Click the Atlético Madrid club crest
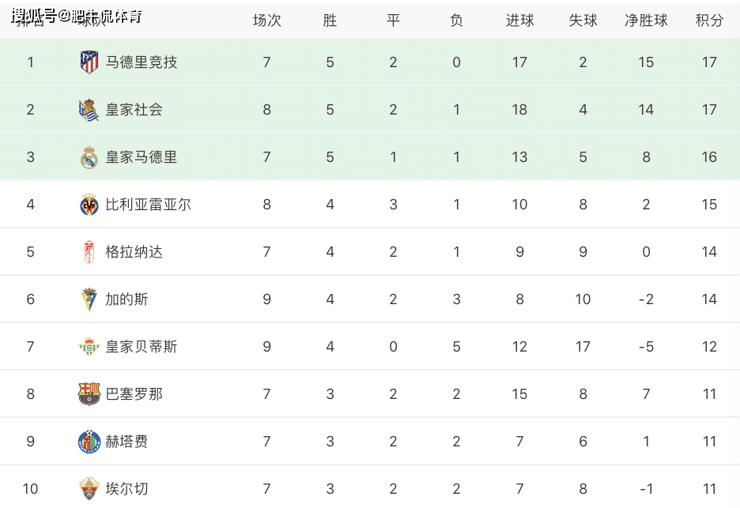740x508 pixels. coord(89,62)
